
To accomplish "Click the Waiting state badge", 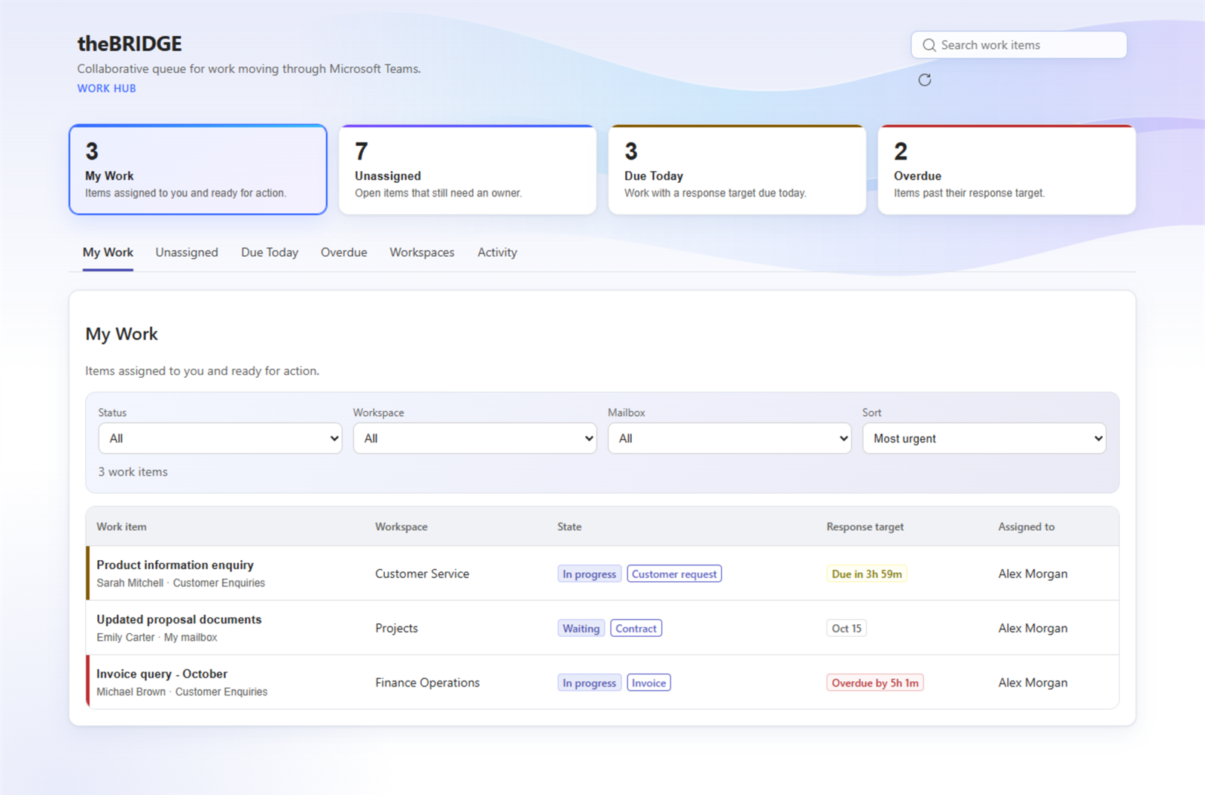I will [581, 628].
